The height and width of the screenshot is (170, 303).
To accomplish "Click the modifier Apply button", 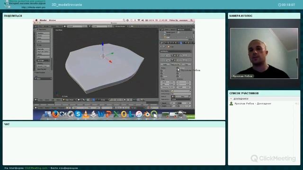I will tap(165, 64).
